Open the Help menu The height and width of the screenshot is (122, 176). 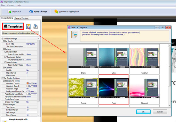19,5
